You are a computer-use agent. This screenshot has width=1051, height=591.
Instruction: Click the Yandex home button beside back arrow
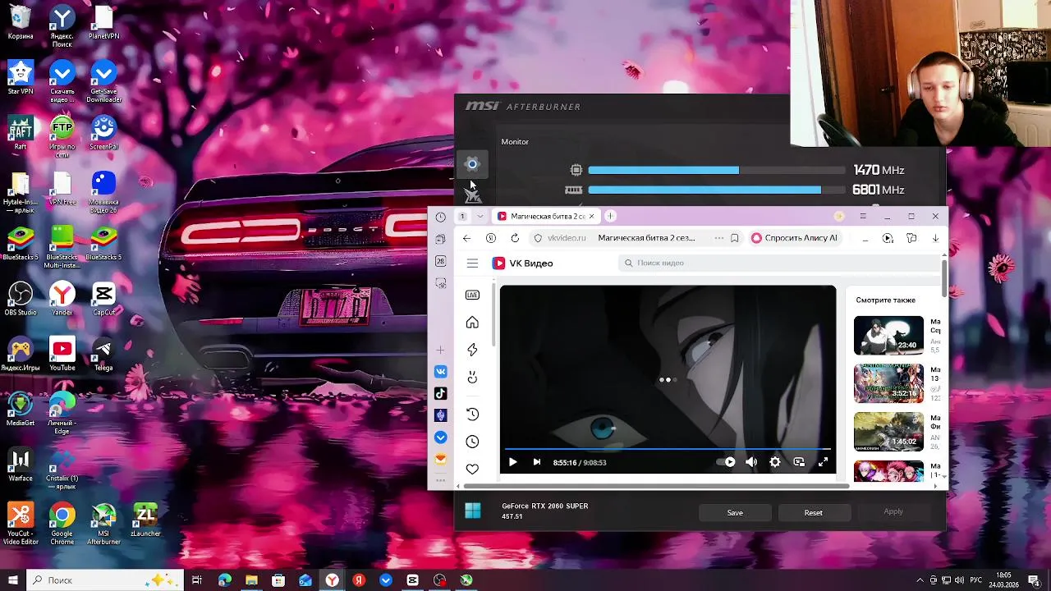[491, 238]
